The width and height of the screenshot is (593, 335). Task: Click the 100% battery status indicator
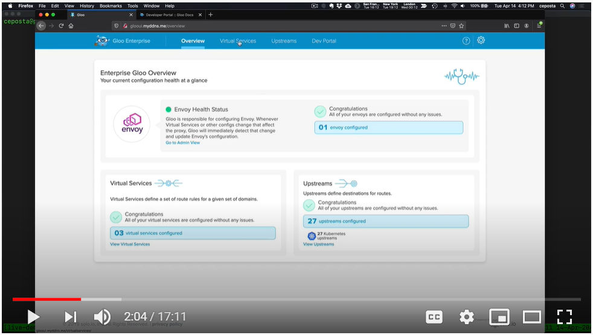[479, 5]
